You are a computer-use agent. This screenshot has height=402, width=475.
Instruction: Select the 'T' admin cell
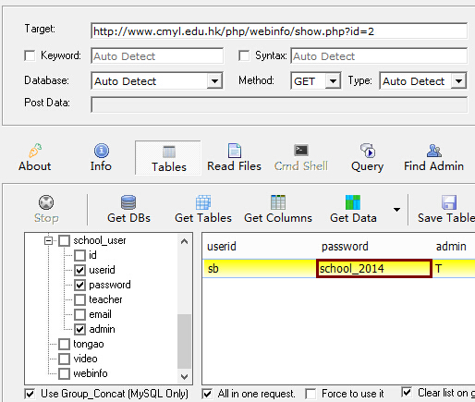(x=454, y=268)
